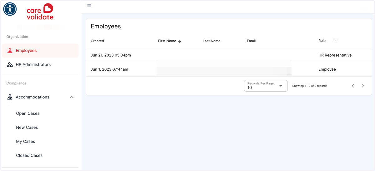Sort by the Last Name column header
The width and height of the screenshot is (375, 171).
[x=212, y=41]
